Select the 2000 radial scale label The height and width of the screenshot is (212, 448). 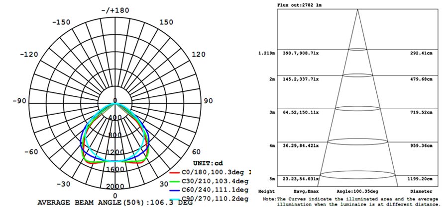pos(115,187)
